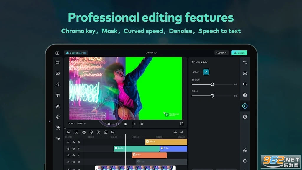The width and height of the screenshot is (302, 170).
Task: Undo the last edit
Action: coord(175,132)
